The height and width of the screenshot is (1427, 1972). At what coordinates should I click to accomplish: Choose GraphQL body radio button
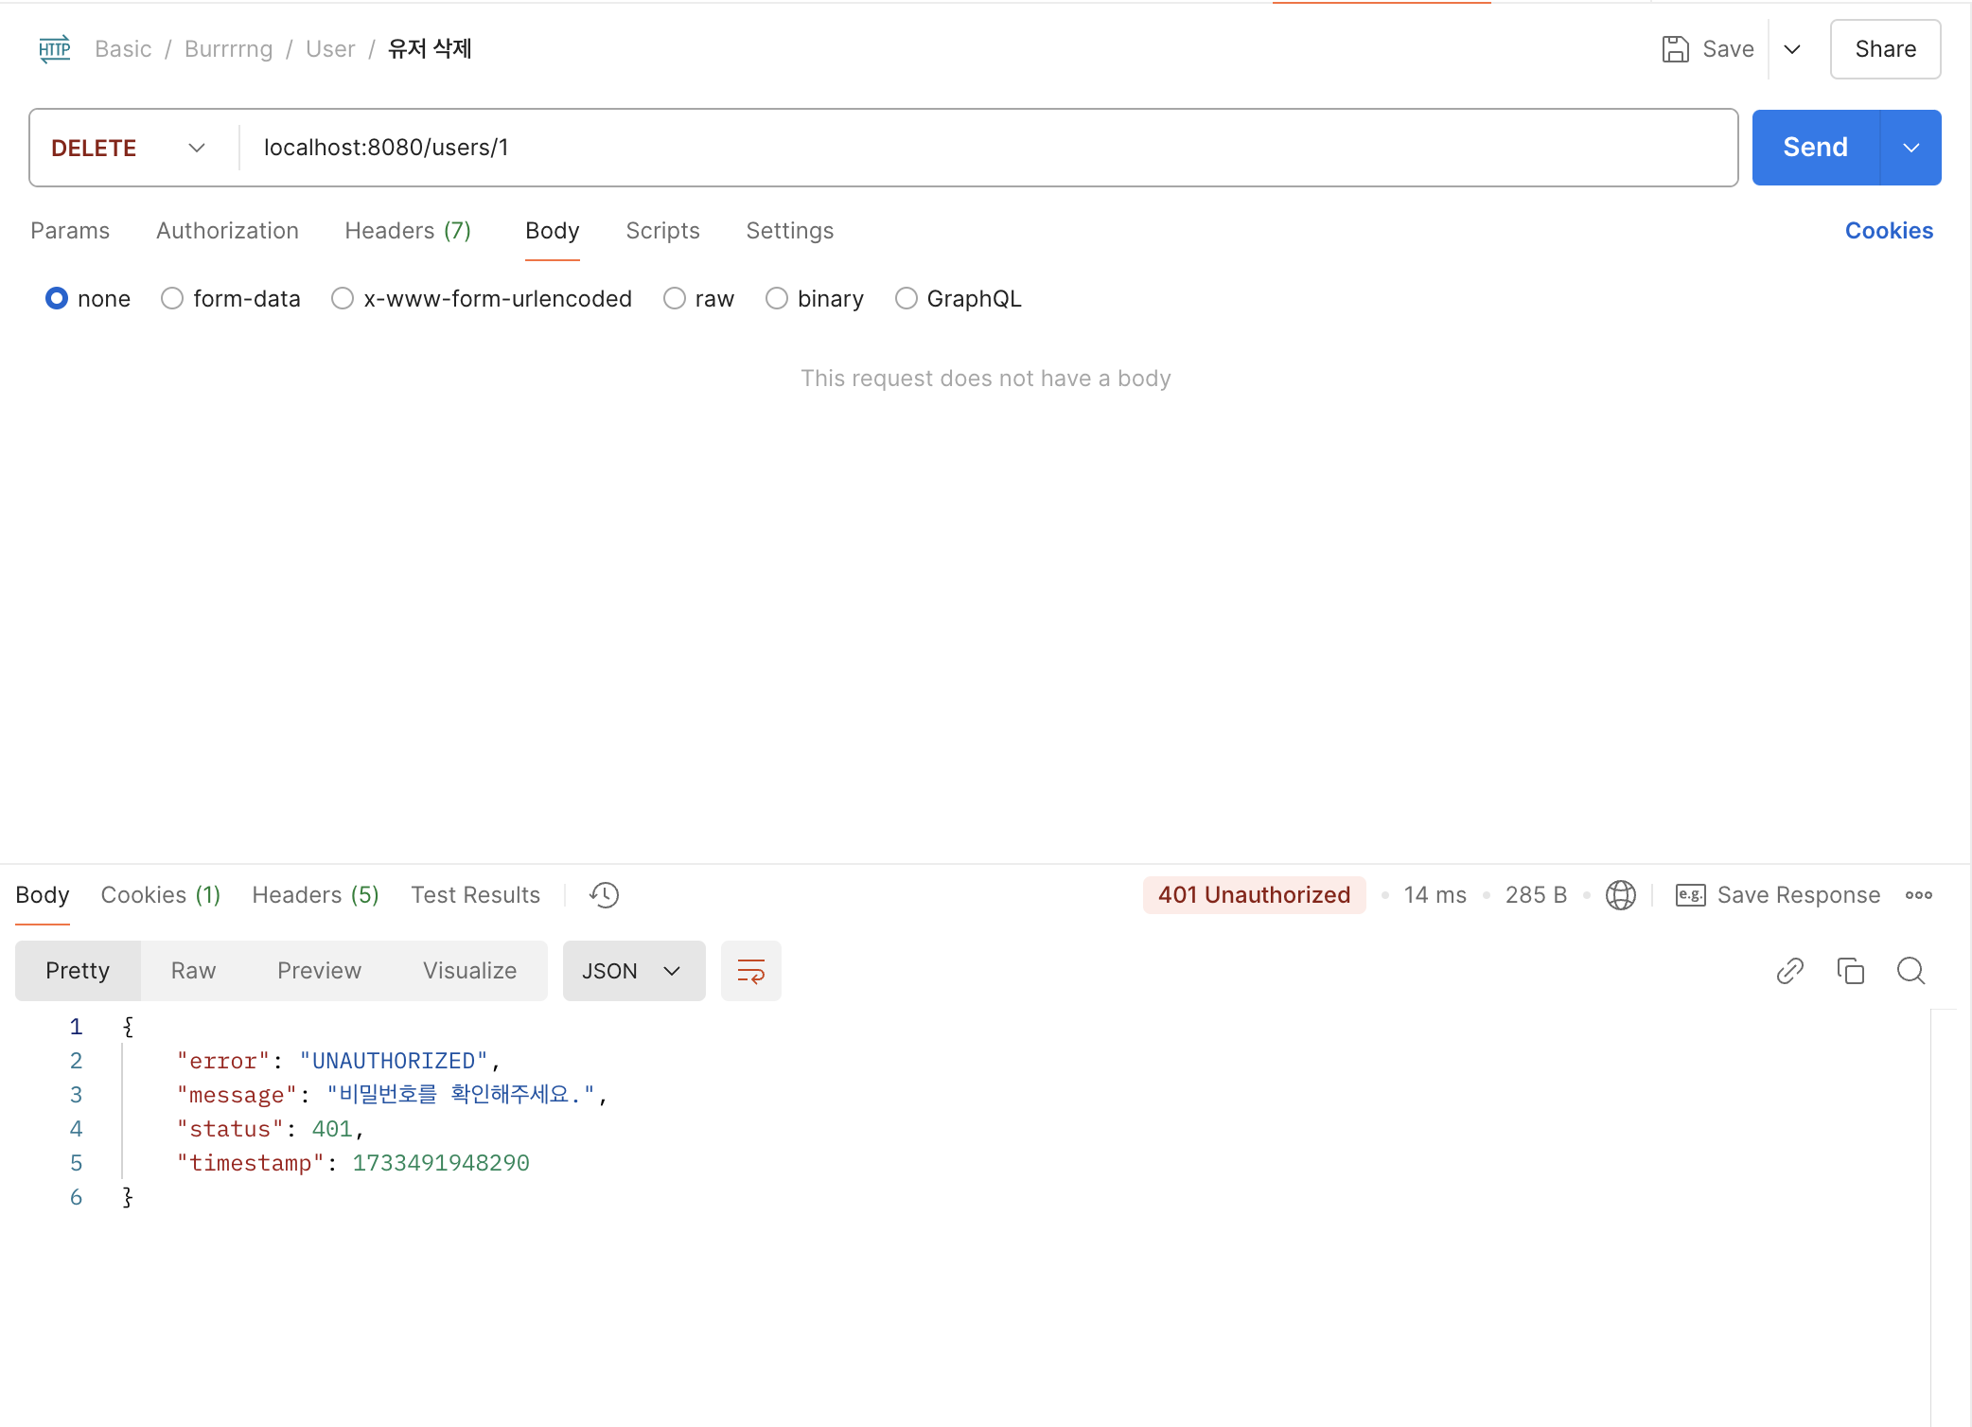pos(907,299)
